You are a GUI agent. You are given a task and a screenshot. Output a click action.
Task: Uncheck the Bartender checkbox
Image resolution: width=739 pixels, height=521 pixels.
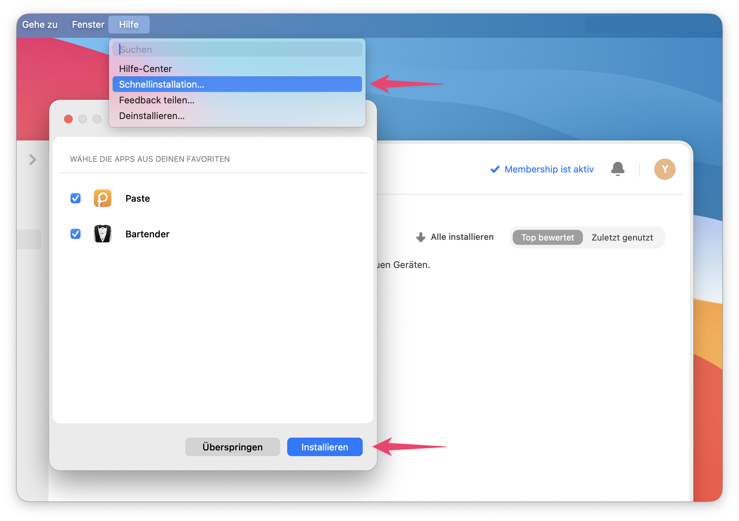[x=76, y=234]
